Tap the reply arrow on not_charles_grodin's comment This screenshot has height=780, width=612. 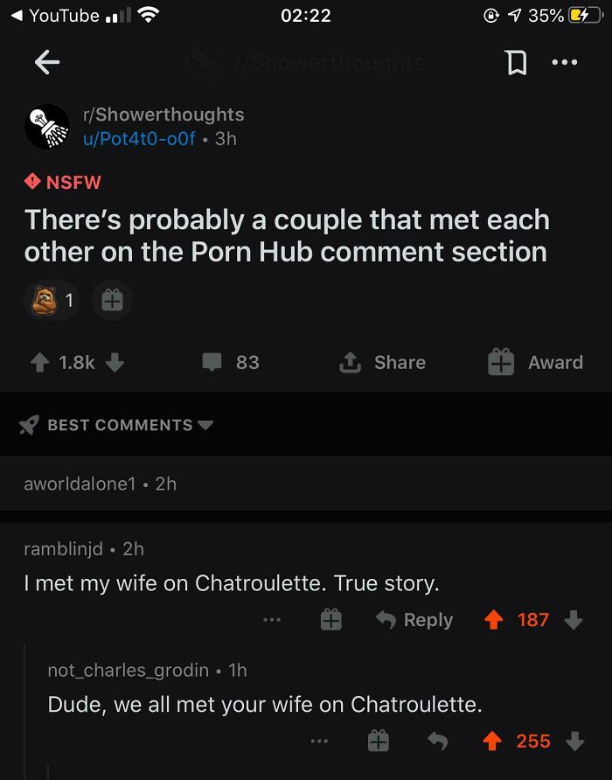[x=438, y=740]
